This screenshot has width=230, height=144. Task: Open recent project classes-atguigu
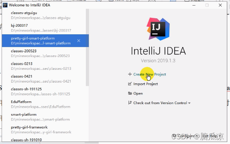click(x=44, y=16)
